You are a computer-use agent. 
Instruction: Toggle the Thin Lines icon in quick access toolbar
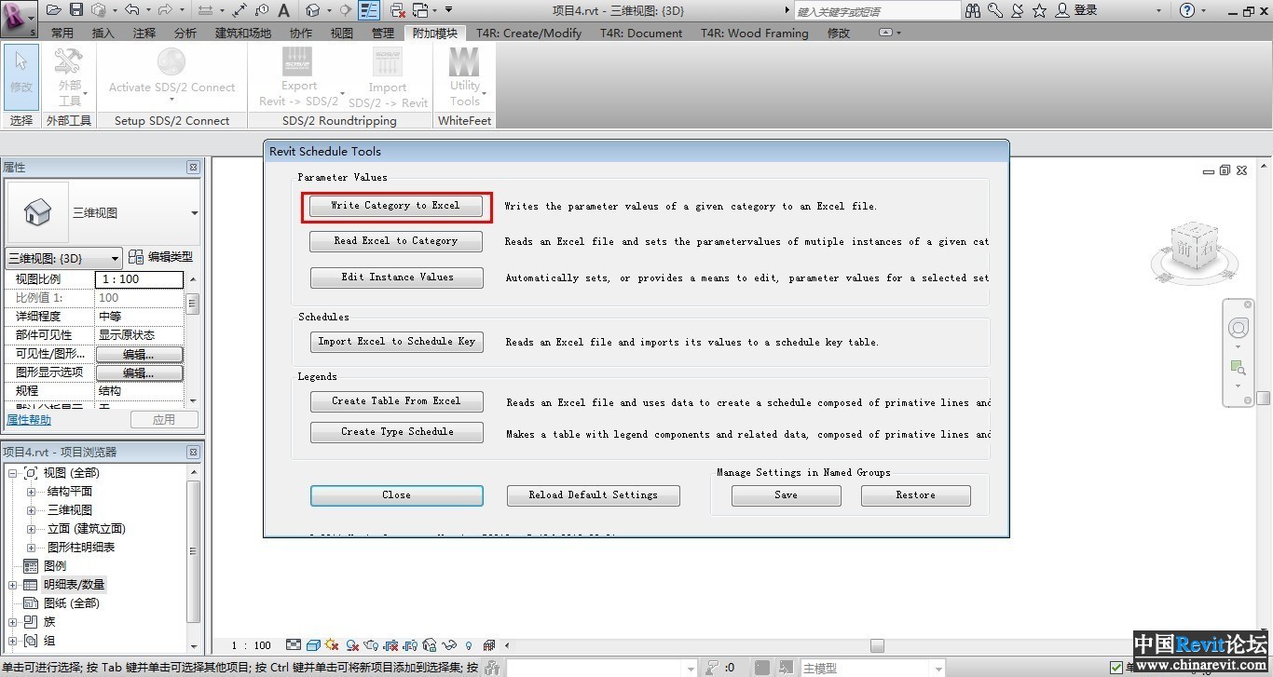369,10
